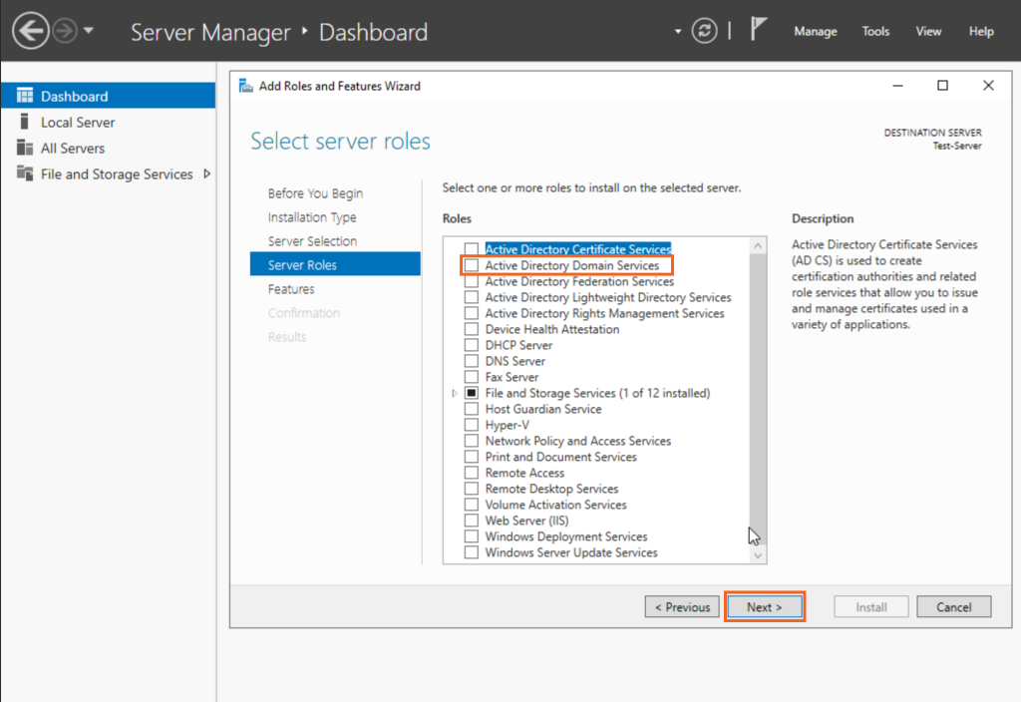Click the Add Roles wizard icon in titlebar

point(245,87)
